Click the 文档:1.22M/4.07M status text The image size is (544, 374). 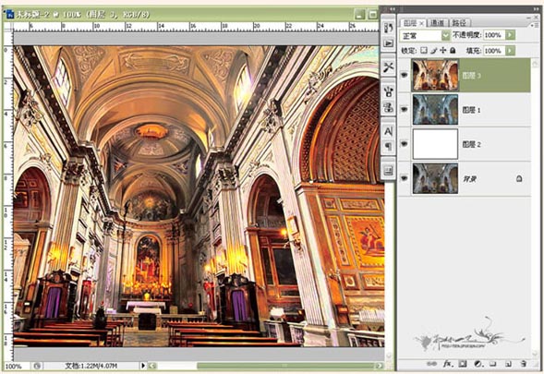coord(91,366)
